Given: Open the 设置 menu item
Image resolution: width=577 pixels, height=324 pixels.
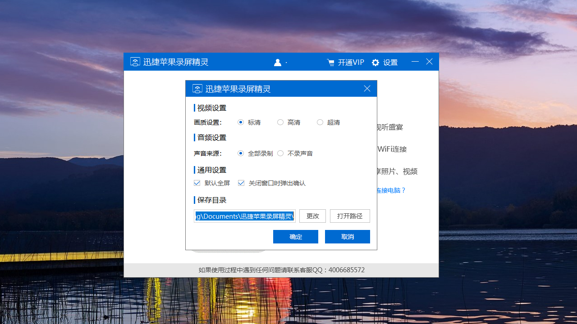Looking at the screenshot, I should click(391, 62).
